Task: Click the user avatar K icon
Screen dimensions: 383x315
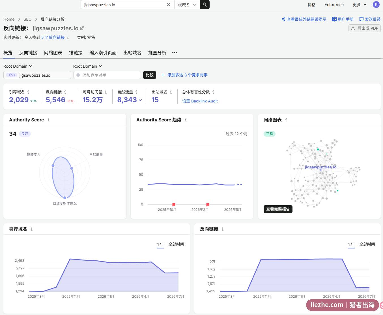Action: pos(376,5)
